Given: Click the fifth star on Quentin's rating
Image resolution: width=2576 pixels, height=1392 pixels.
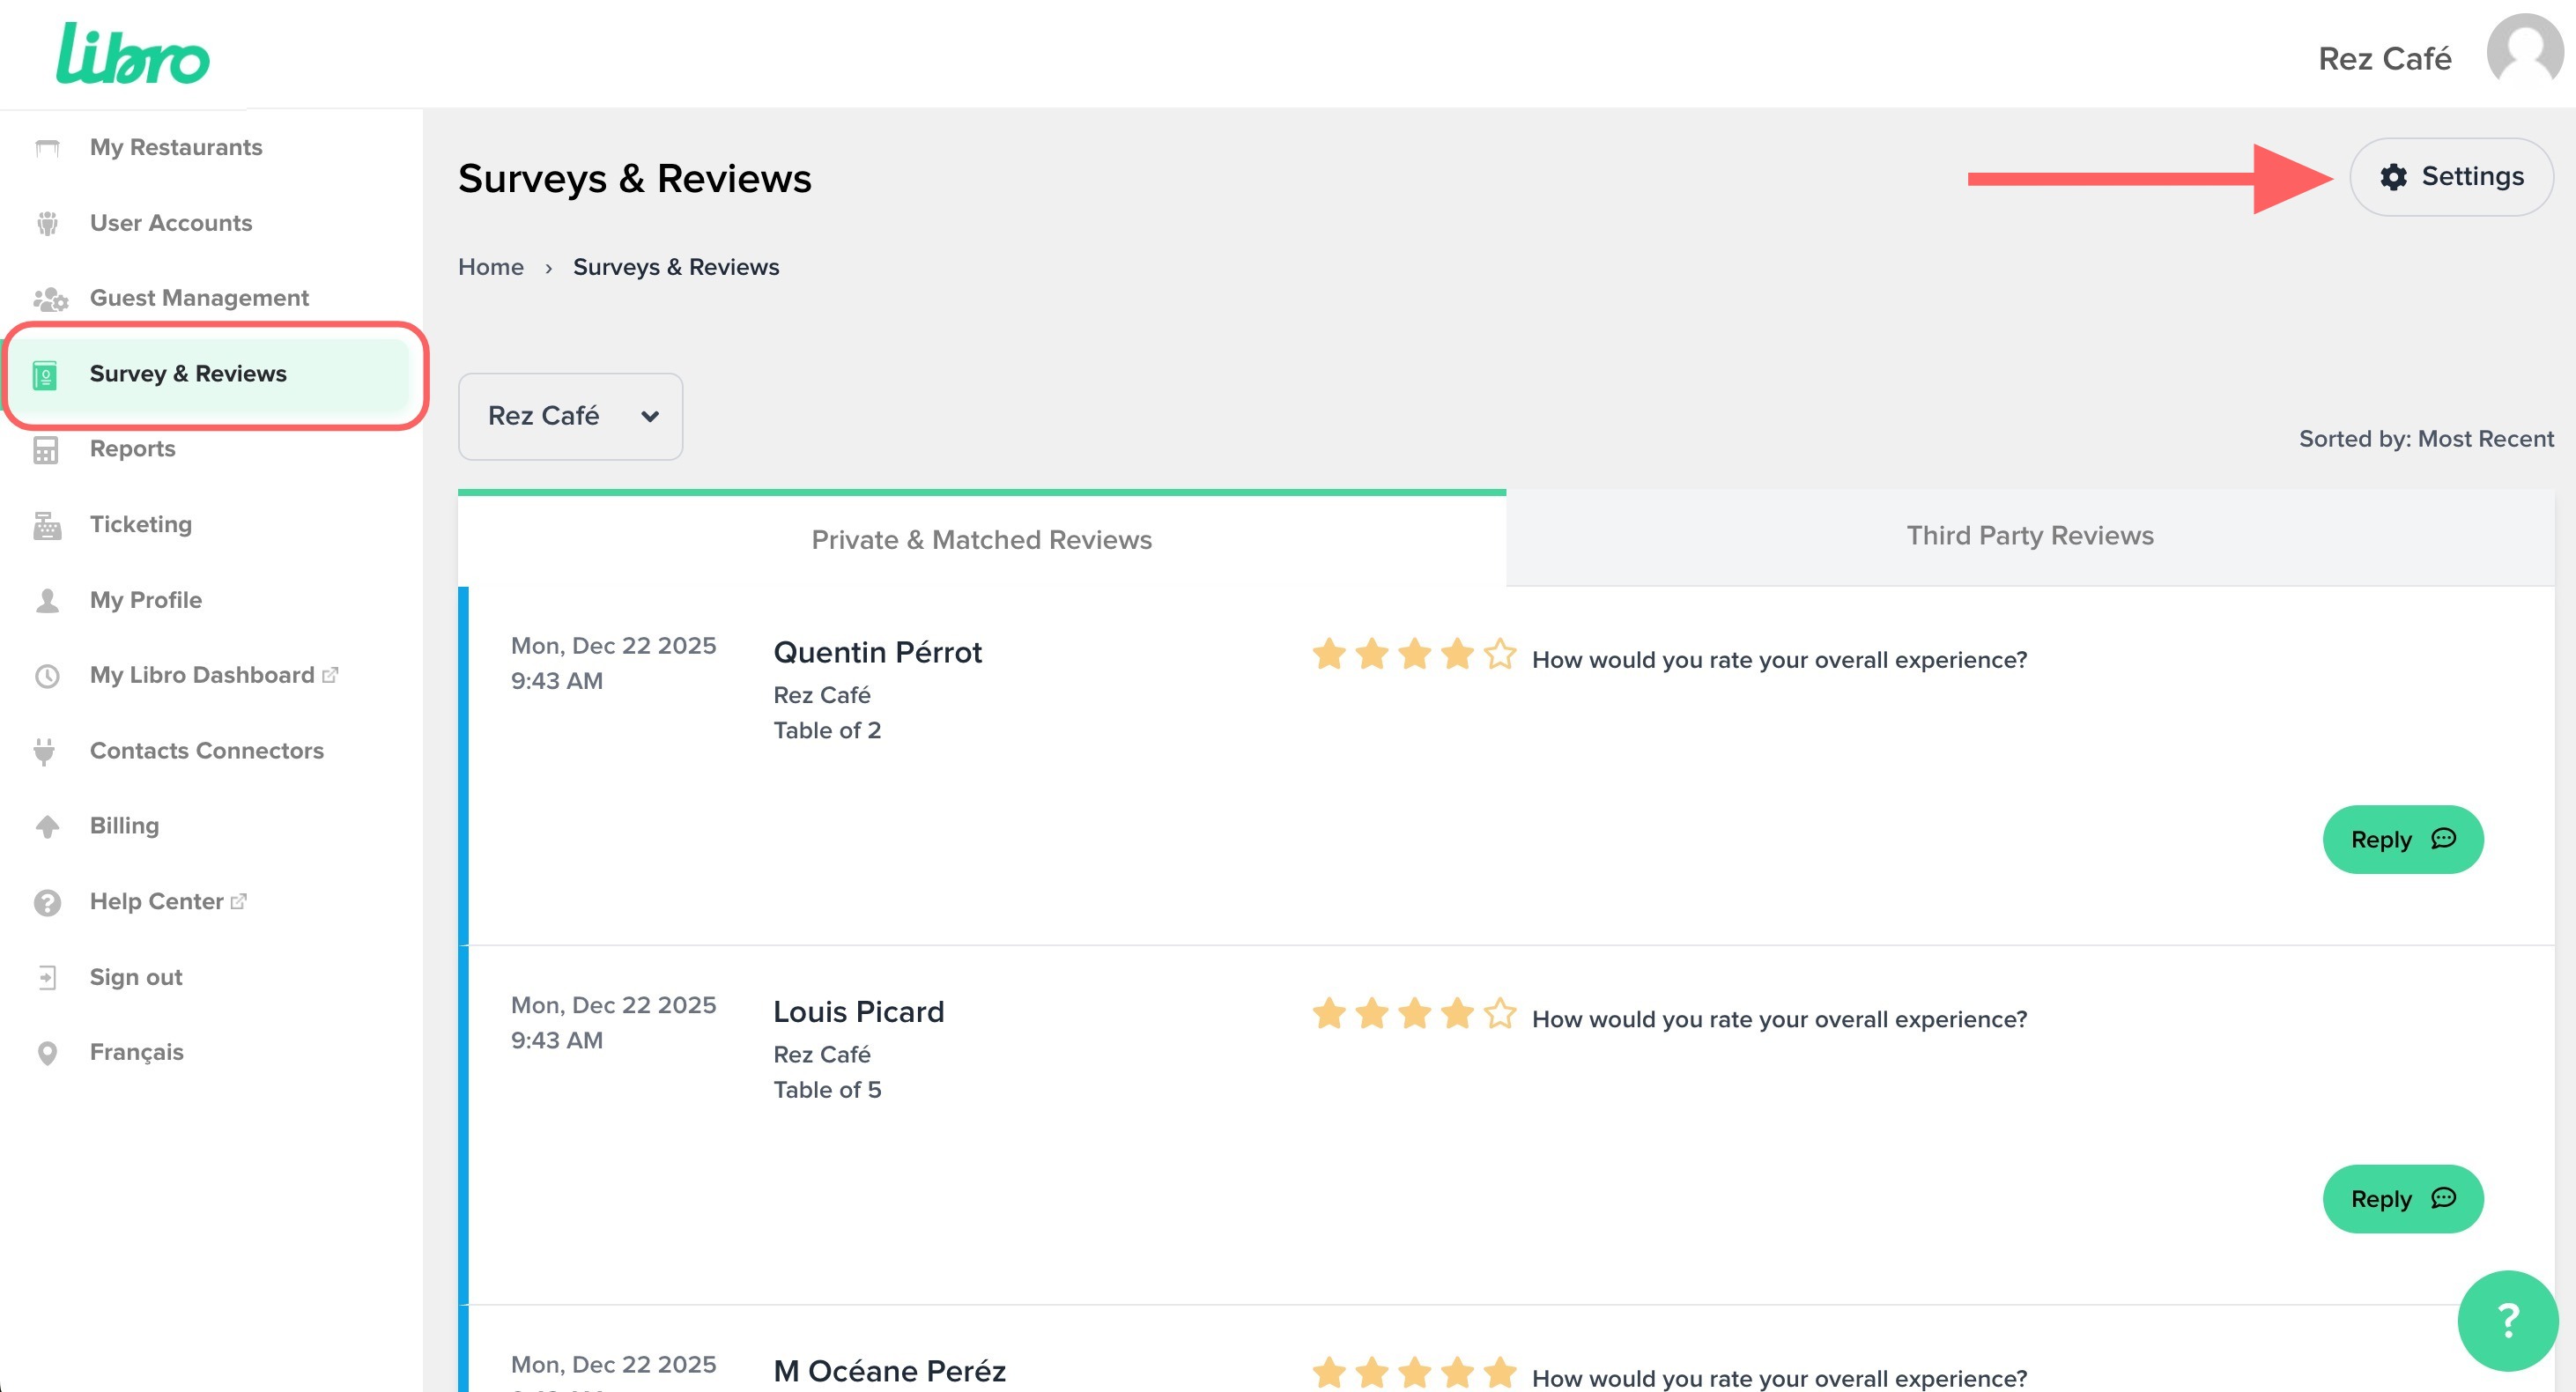Looking at the screenshot, I should pyautogui.click(x=1499, y=654).
